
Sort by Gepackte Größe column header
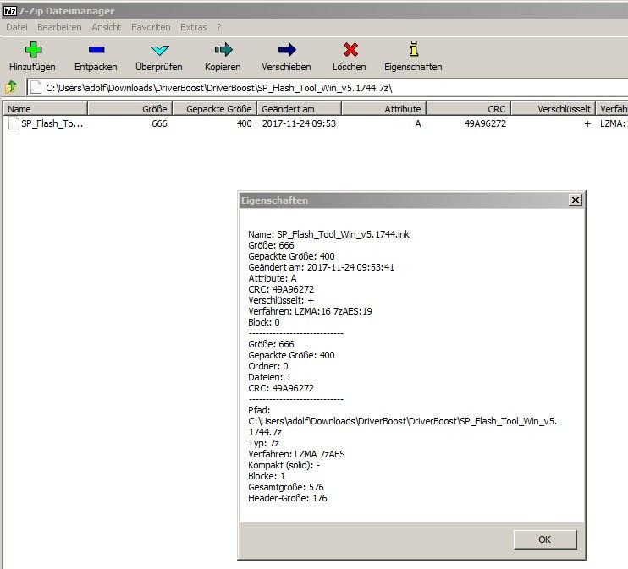tap(214, 109)
